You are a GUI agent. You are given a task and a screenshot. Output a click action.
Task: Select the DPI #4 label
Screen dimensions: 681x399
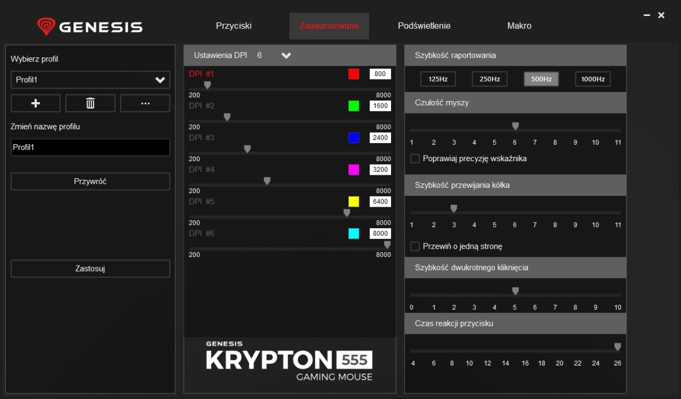click(201, 170)
